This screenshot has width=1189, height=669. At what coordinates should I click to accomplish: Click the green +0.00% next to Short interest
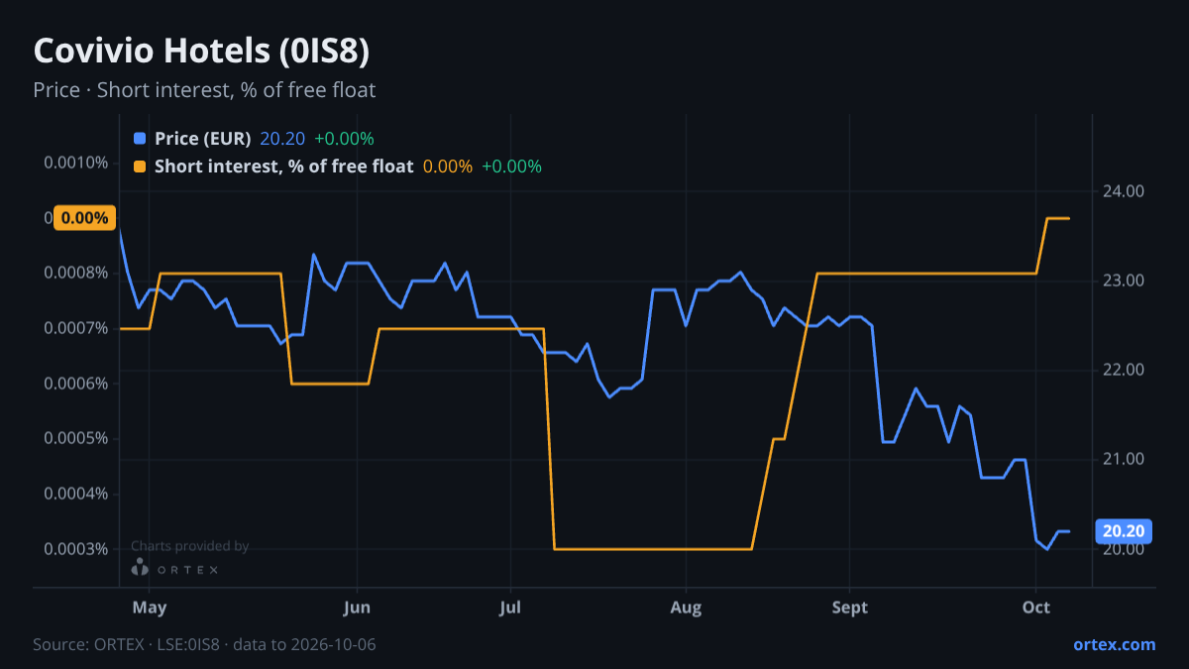(511, 167)
